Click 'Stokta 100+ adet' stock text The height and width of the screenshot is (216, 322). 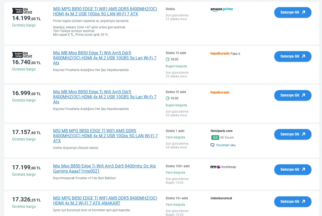click(178, 166)
